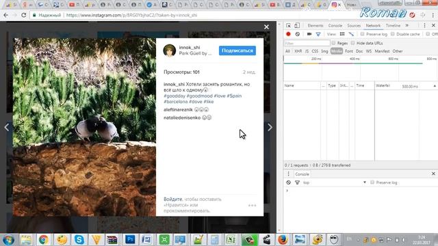Enable Preserve log in Network toolbar
438x246 pixels.
(362, 34)
